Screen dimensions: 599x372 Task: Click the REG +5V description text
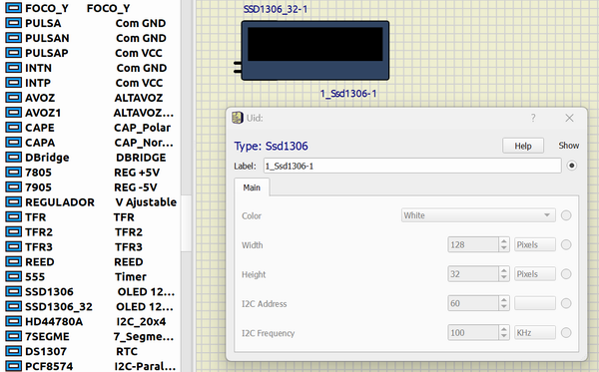click(137, 173)
